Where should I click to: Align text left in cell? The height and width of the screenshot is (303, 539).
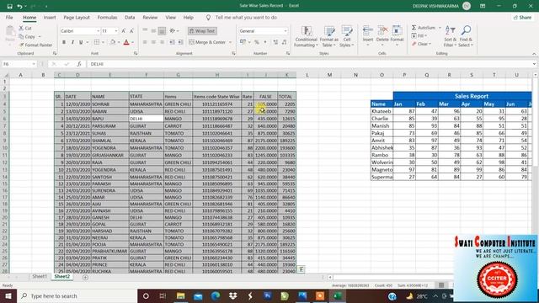pos(145,42)
